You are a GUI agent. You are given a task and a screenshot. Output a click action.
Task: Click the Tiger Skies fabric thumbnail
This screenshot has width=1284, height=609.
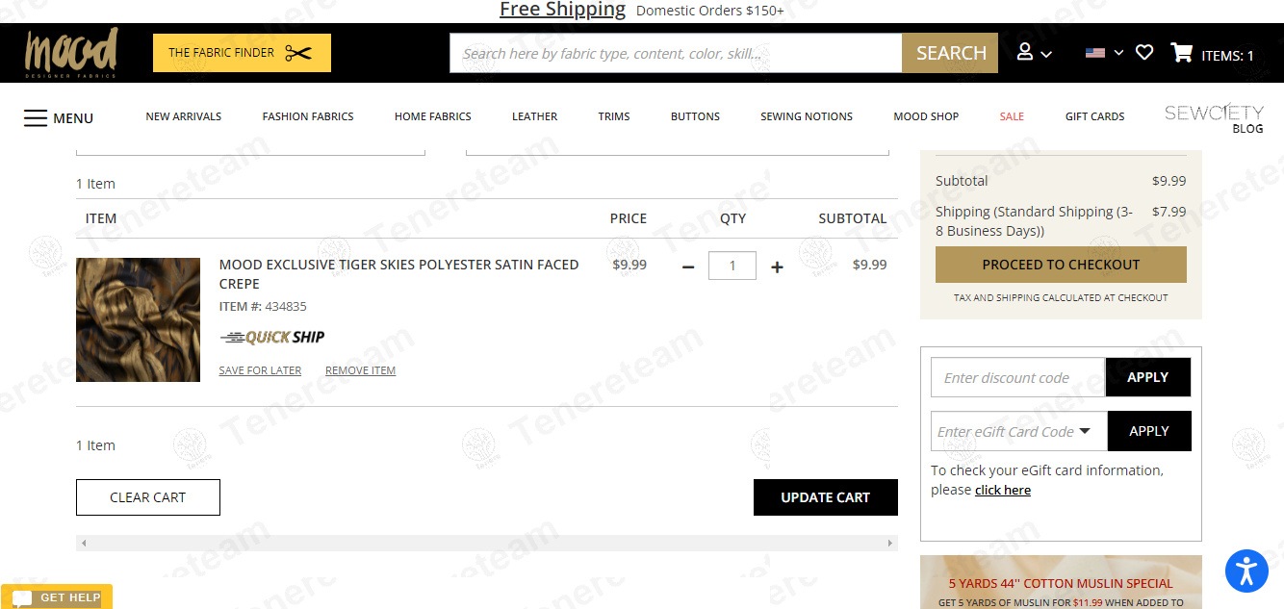(x=138, y=319)
